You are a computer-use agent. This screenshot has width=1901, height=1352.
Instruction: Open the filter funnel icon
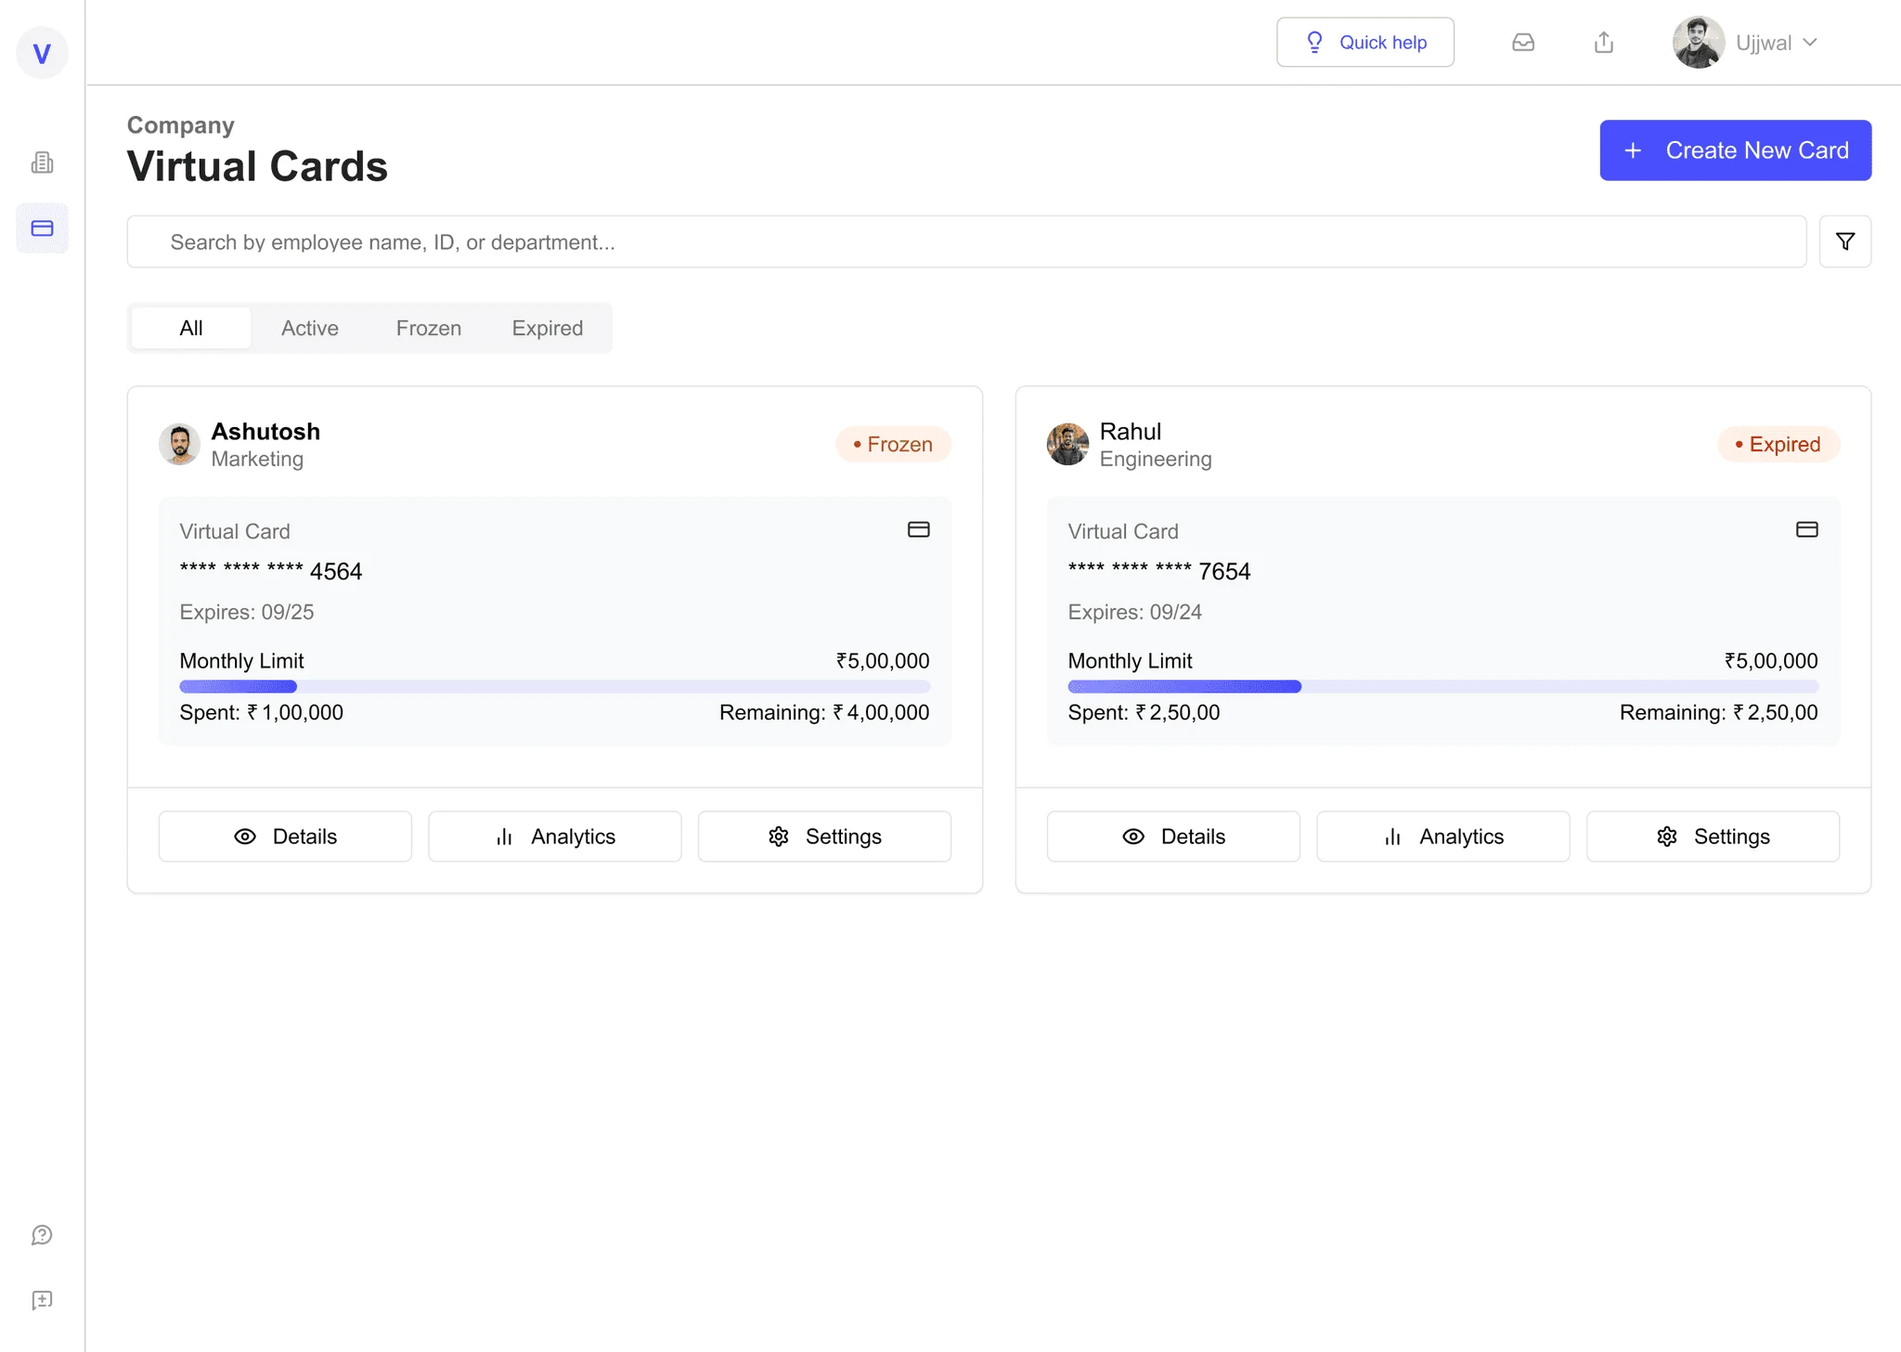click(1845, 241)
